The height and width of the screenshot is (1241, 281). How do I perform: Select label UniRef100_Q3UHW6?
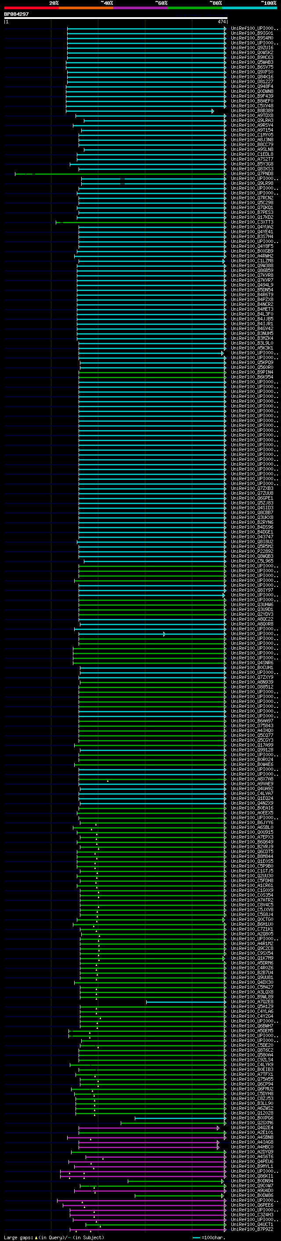[x=252, y=604]
